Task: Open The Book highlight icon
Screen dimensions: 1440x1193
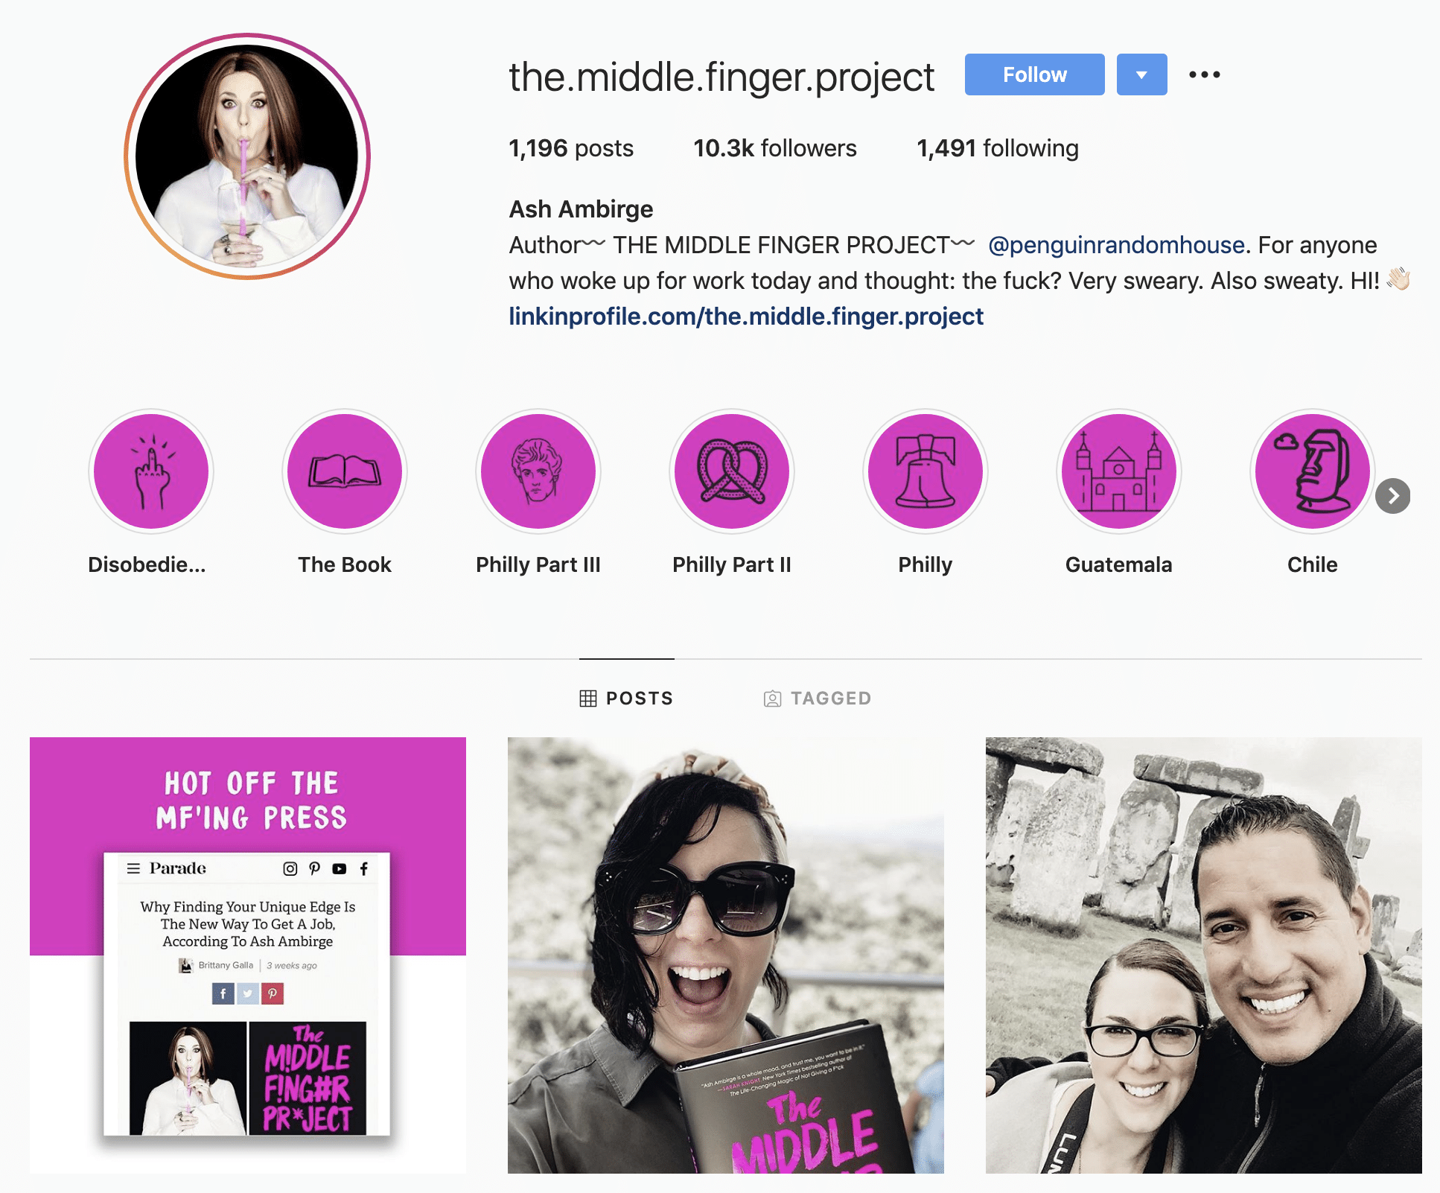Action: [345, 471]
